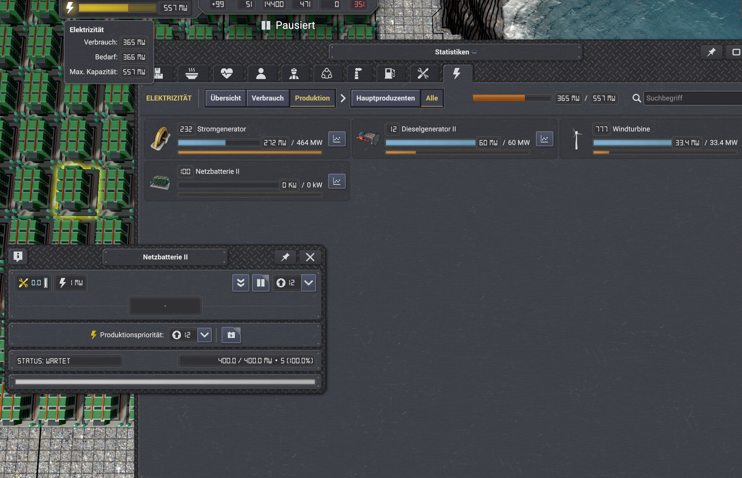Click the maintenance 0.0 indicator
Screen dimensions: 742x478
[33, 283]
